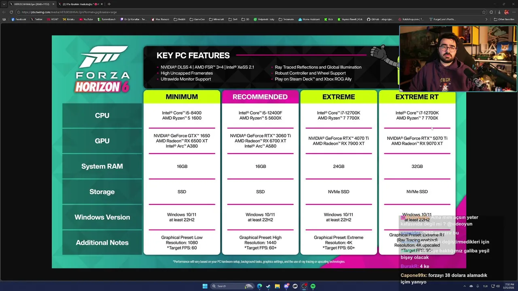Click the KEY PC FEATURES heading
The image size is (518, 291).
193,56
